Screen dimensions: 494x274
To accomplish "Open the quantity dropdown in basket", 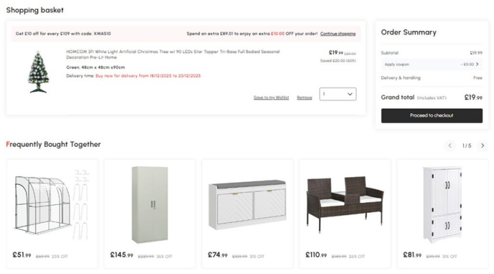I will (x=338, y=94).
